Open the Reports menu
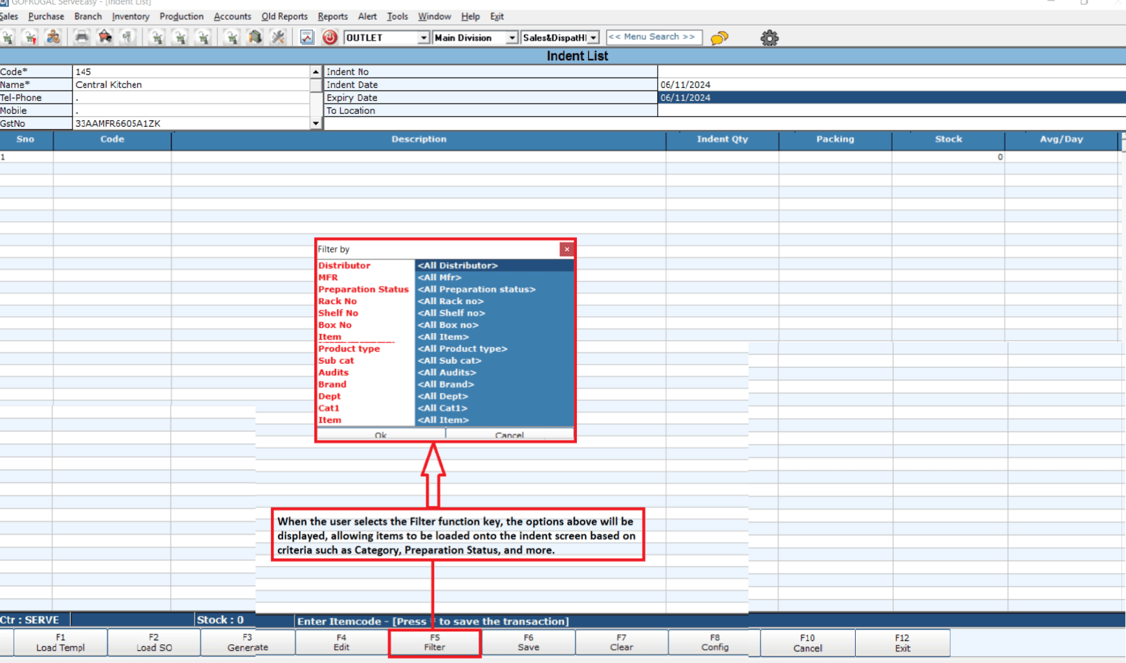The width and height of the screenshot is (1126, 663). click(x=332, y=16)
